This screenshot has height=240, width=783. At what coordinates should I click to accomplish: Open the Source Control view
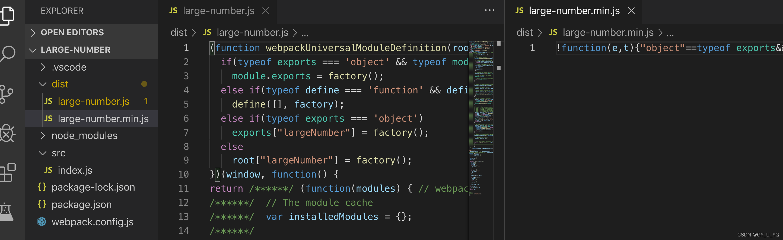(7, 94)
